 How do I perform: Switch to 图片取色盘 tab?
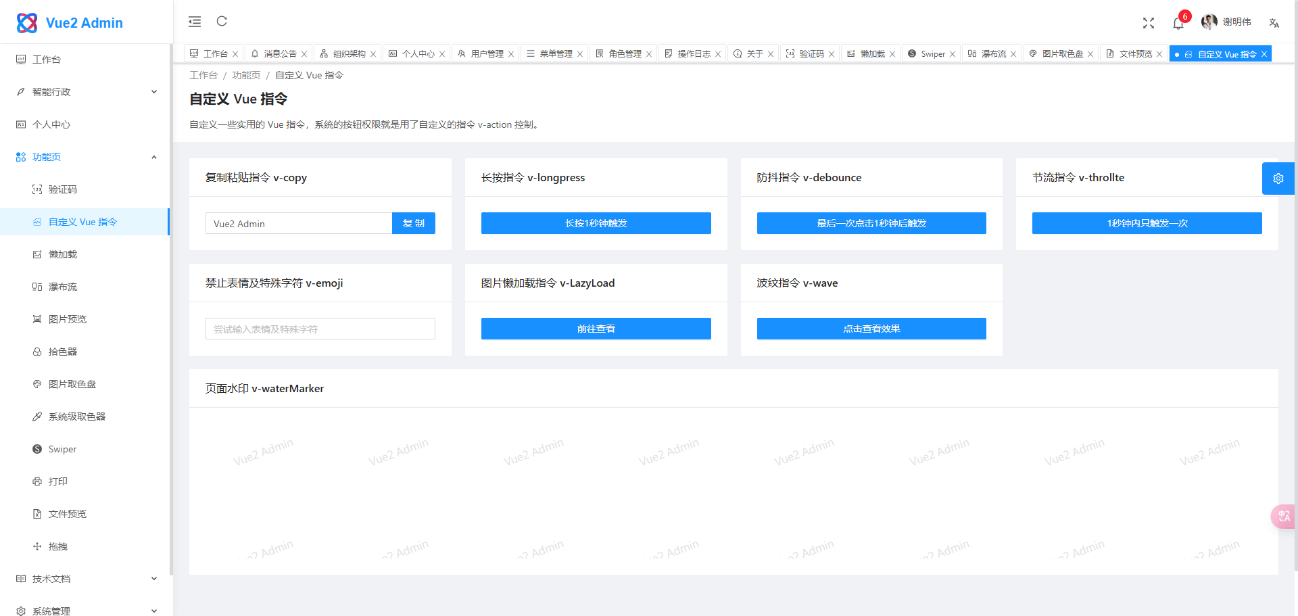coord(1062,53)
